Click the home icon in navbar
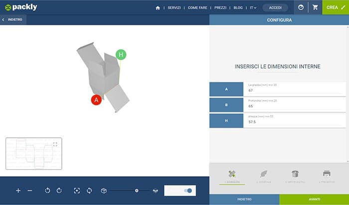 pos(158,8)
